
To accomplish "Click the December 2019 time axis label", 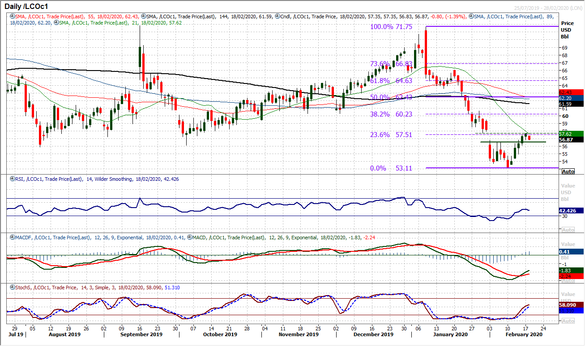I will (x=373, y=334).
